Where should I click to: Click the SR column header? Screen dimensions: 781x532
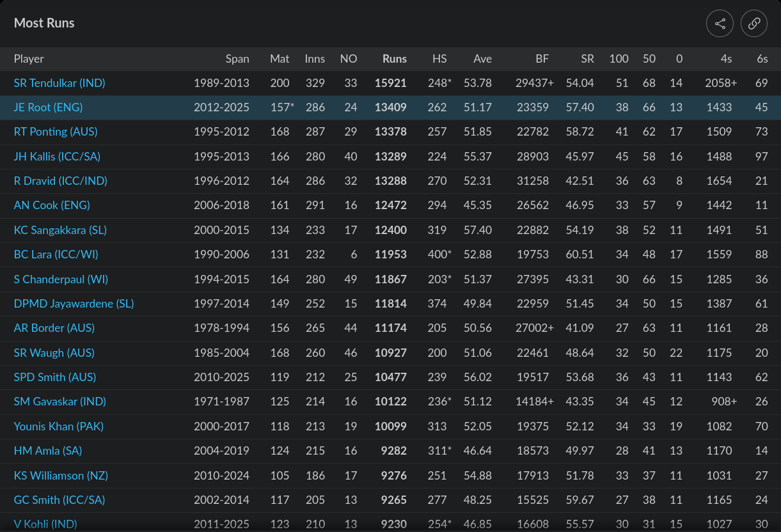pos(587,59)
